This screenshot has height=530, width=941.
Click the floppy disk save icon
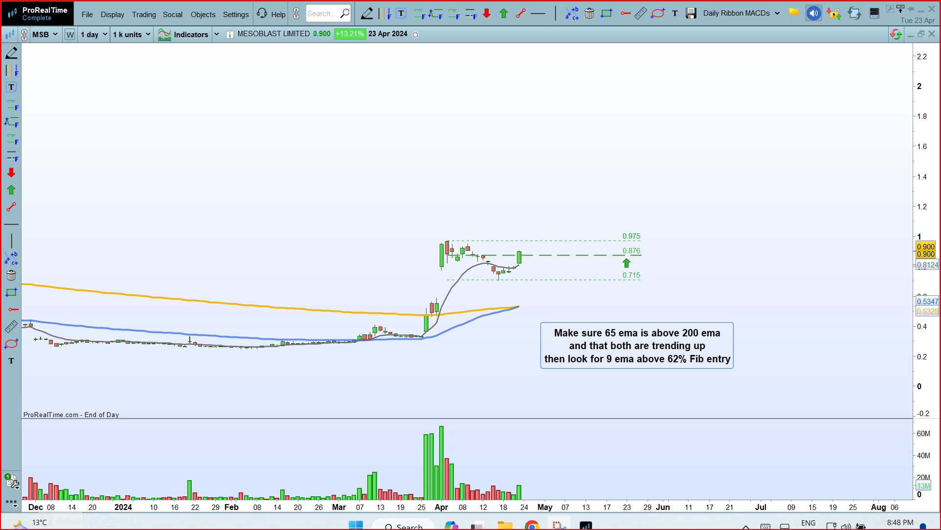(x=691, y=14)
